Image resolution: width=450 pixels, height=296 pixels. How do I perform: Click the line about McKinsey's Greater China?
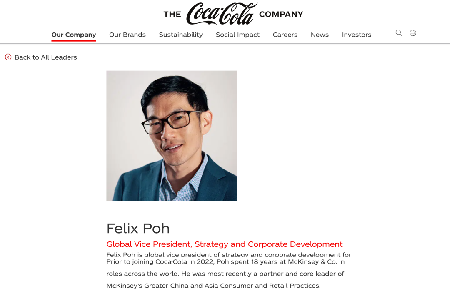tap(213, 286)
